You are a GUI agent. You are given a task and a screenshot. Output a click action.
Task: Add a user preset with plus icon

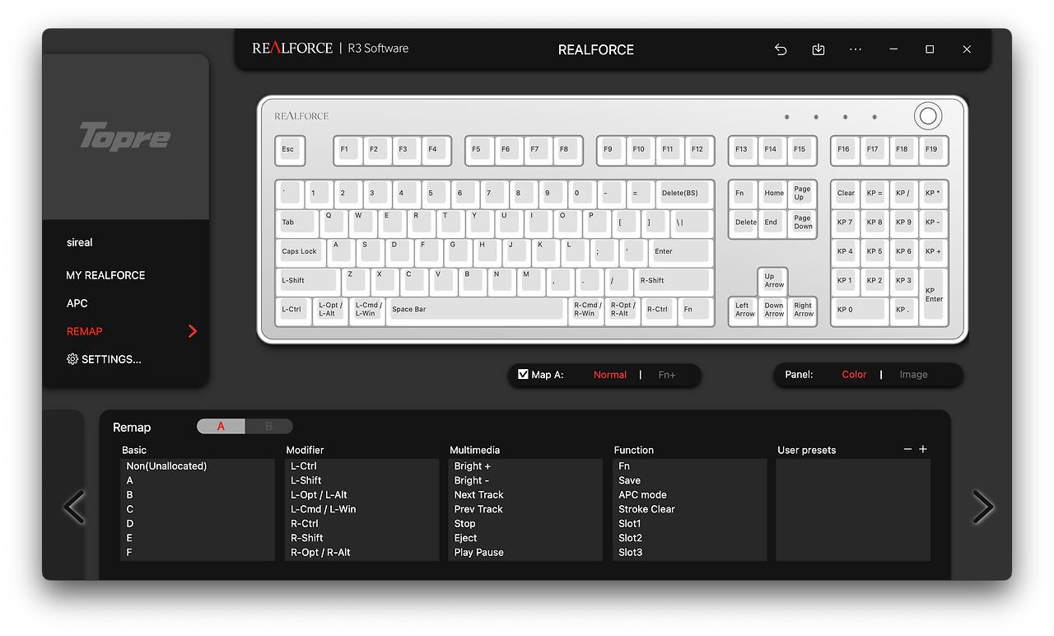tap(923, 449)
